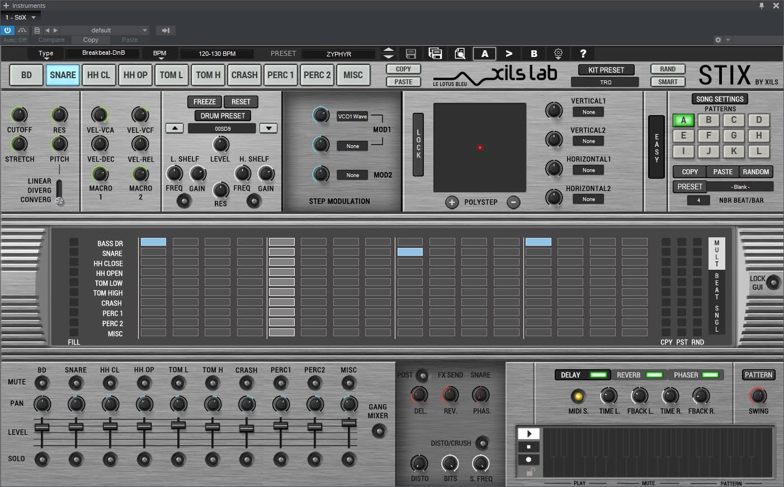The height and width of the screenshot is (487, 784).
Task: Mute the SNARE channel
Action: (76, 383)
